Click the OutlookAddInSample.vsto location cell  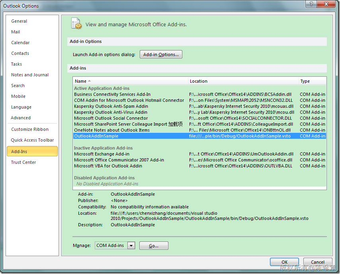coord(240,136)
